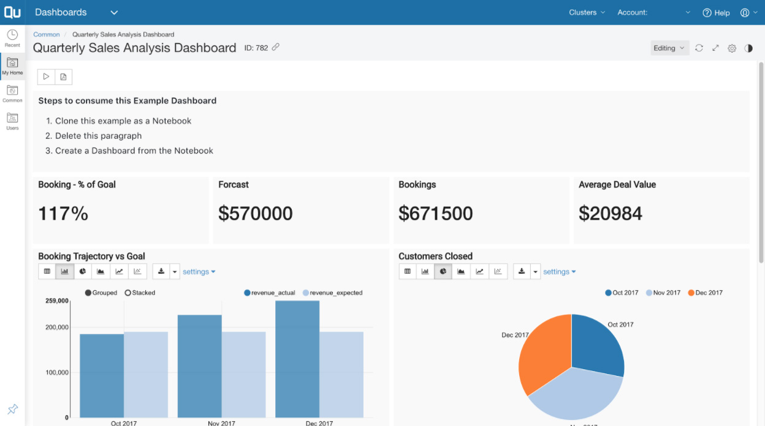Switch Customers Closed chart to table view
Screen dimensions: 765x426
[408, 271]
